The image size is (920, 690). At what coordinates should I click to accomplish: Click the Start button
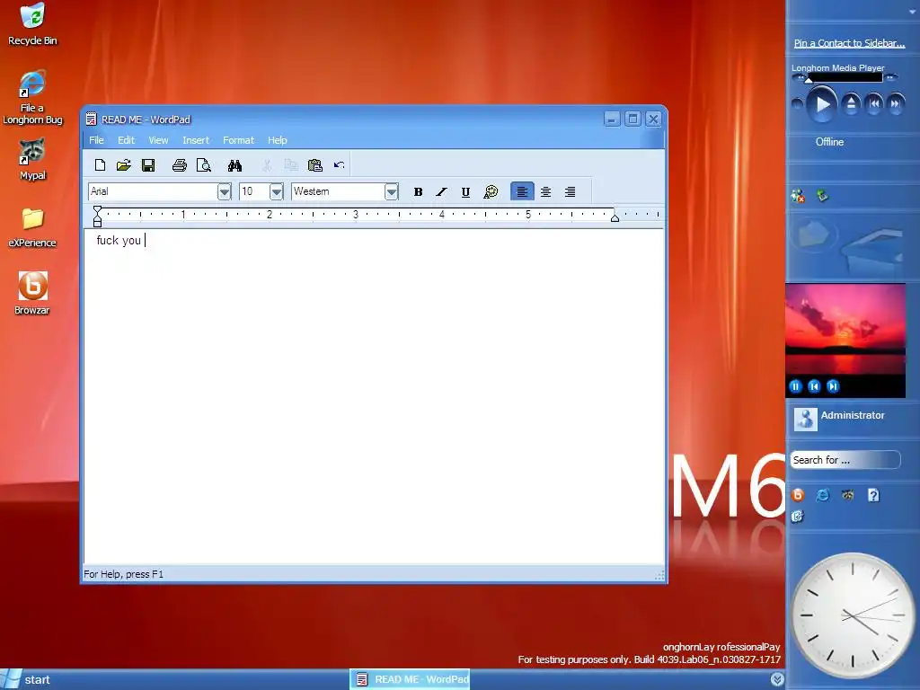pyautogui.click(x=26, y=679)
